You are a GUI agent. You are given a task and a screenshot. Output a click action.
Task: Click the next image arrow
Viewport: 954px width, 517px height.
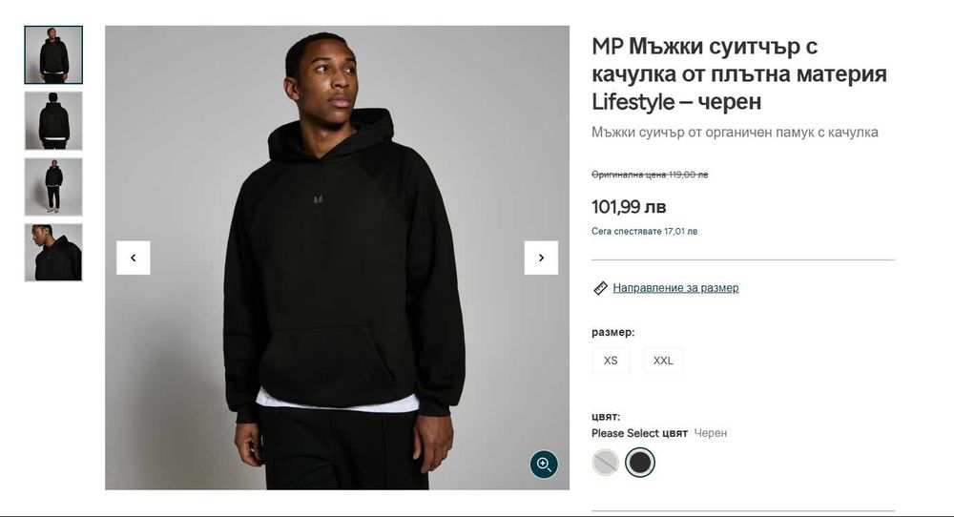(541, 258)
